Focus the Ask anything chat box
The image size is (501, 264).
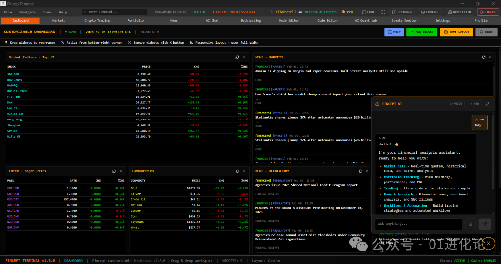click(x=418, y=224)
